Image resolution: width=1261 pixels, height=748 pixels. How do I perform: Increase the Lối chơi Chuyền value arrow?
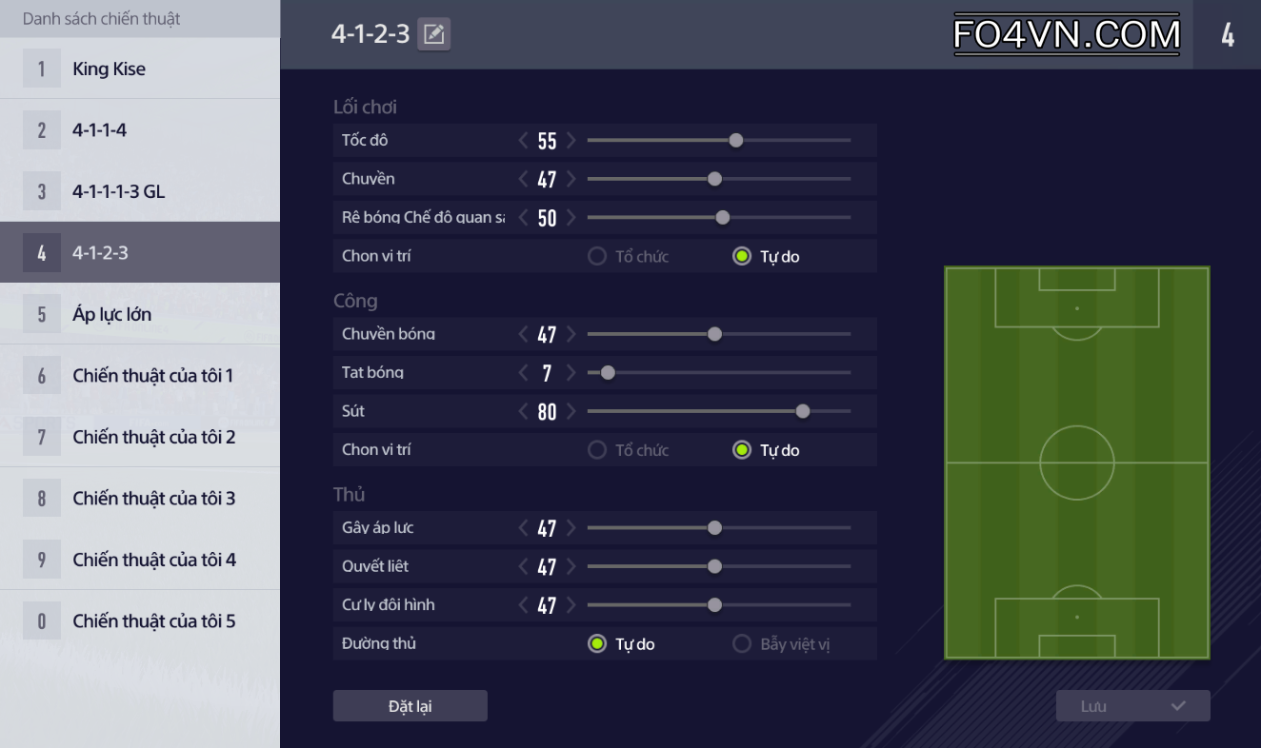pos(571,179)
